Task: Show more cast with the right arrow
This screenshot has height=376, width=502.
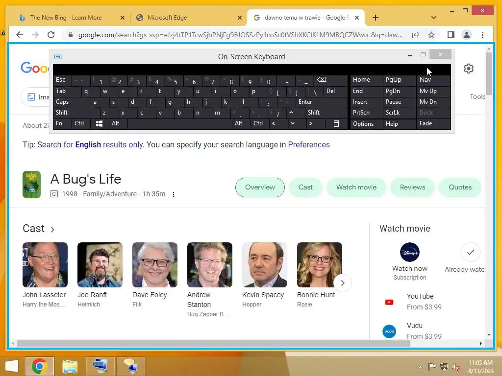Action: (343, 283)
